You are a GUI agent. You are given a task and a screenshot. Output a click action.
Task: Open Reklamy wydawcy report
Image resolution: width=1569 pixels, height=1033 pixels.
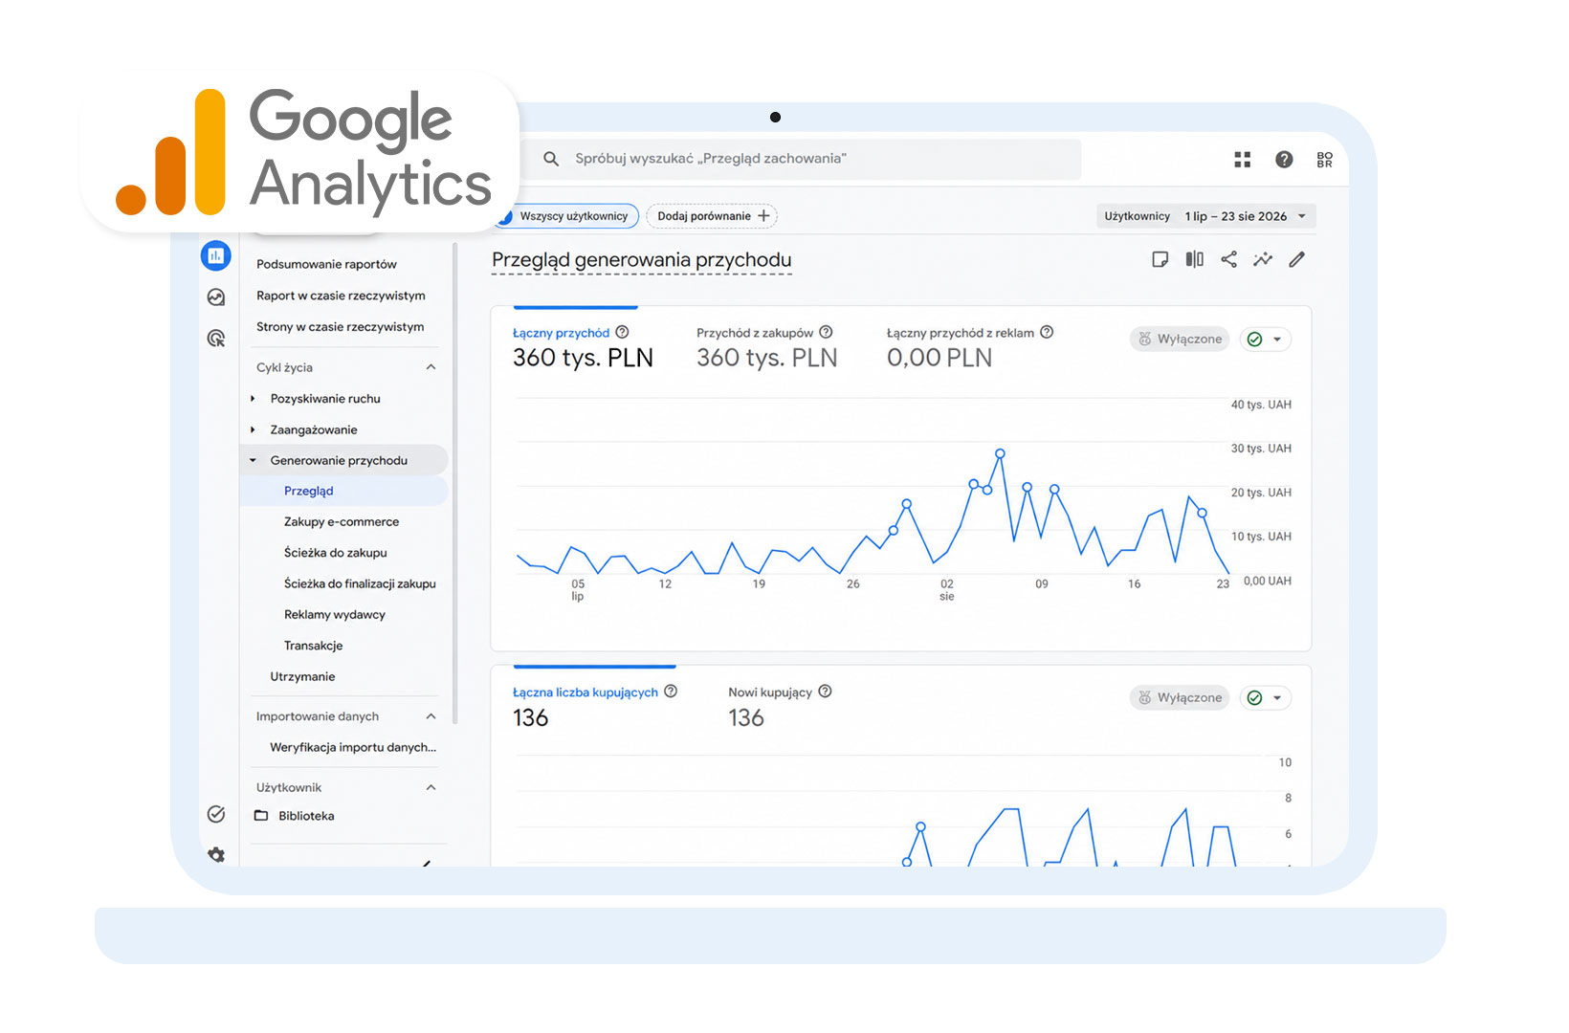tap(334, 615)
